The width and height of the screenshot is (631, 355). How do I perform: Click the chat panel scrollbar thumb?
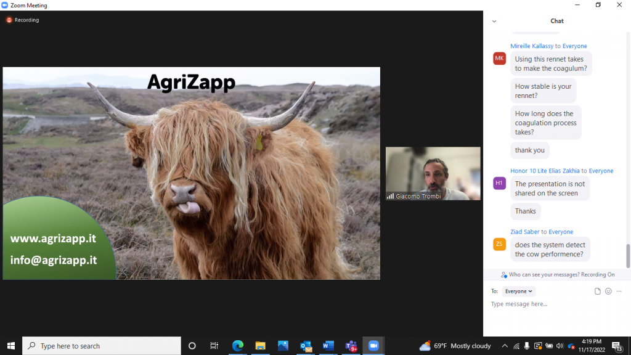[628, 256]
